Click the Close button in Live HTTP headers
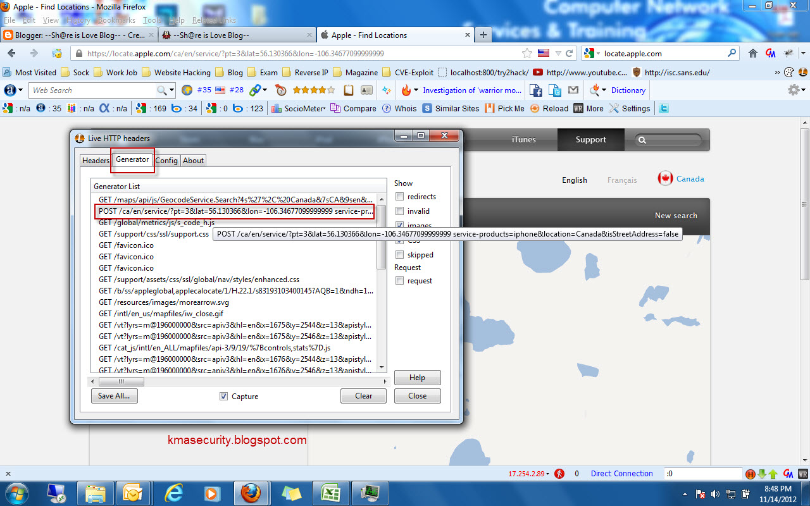Screen dimensions: 810x506 coord(417,396)
